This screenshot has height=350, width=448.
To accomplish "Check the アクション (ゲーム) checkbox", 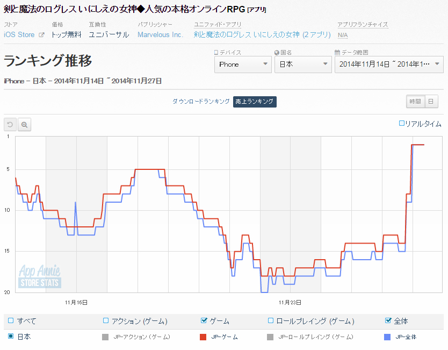I will click(106, 320).
